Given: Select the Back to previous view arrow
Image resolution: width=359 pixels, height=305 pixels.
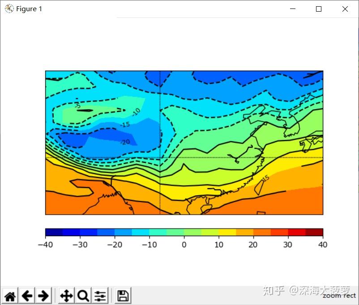Looking at the screenshot, I should coord(27,296).
